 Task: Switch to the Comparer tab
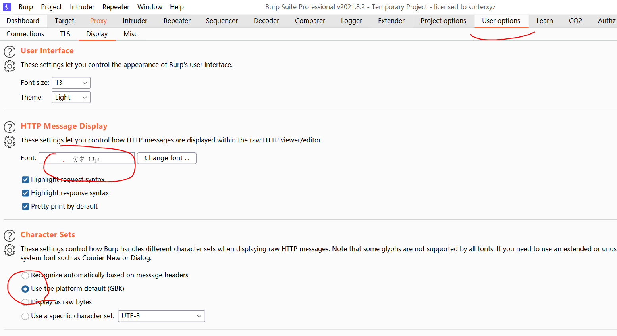click(310, 21)
